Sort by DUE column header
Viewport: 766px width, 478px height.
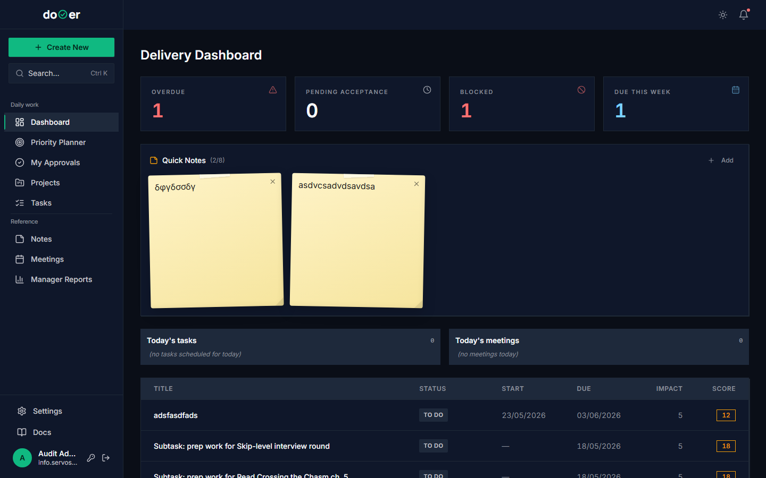tap(584, 389)
